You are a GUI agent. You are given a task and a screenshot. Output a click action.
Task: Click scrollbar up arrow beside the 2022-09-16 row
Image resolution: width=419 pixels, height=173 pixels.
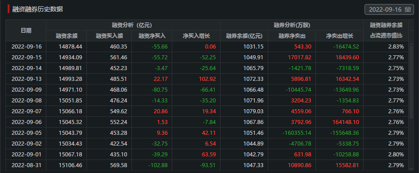pos(411,44)
